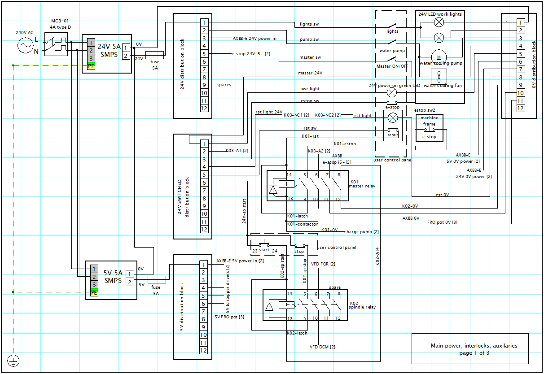Click the 5V 5A SMPS label
The height and width of the screenshot is (374, 544).
click(113, 277)
